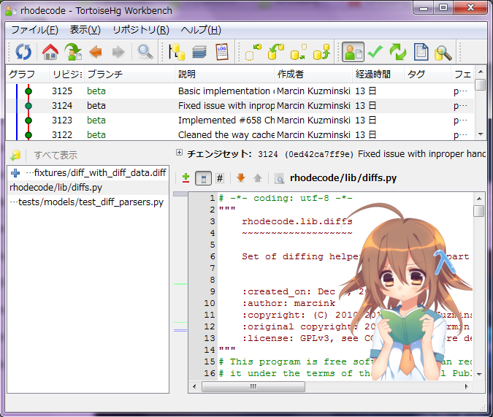
Task: Click the yellow filter icon above the file list
Action: [x=15, y=155]
